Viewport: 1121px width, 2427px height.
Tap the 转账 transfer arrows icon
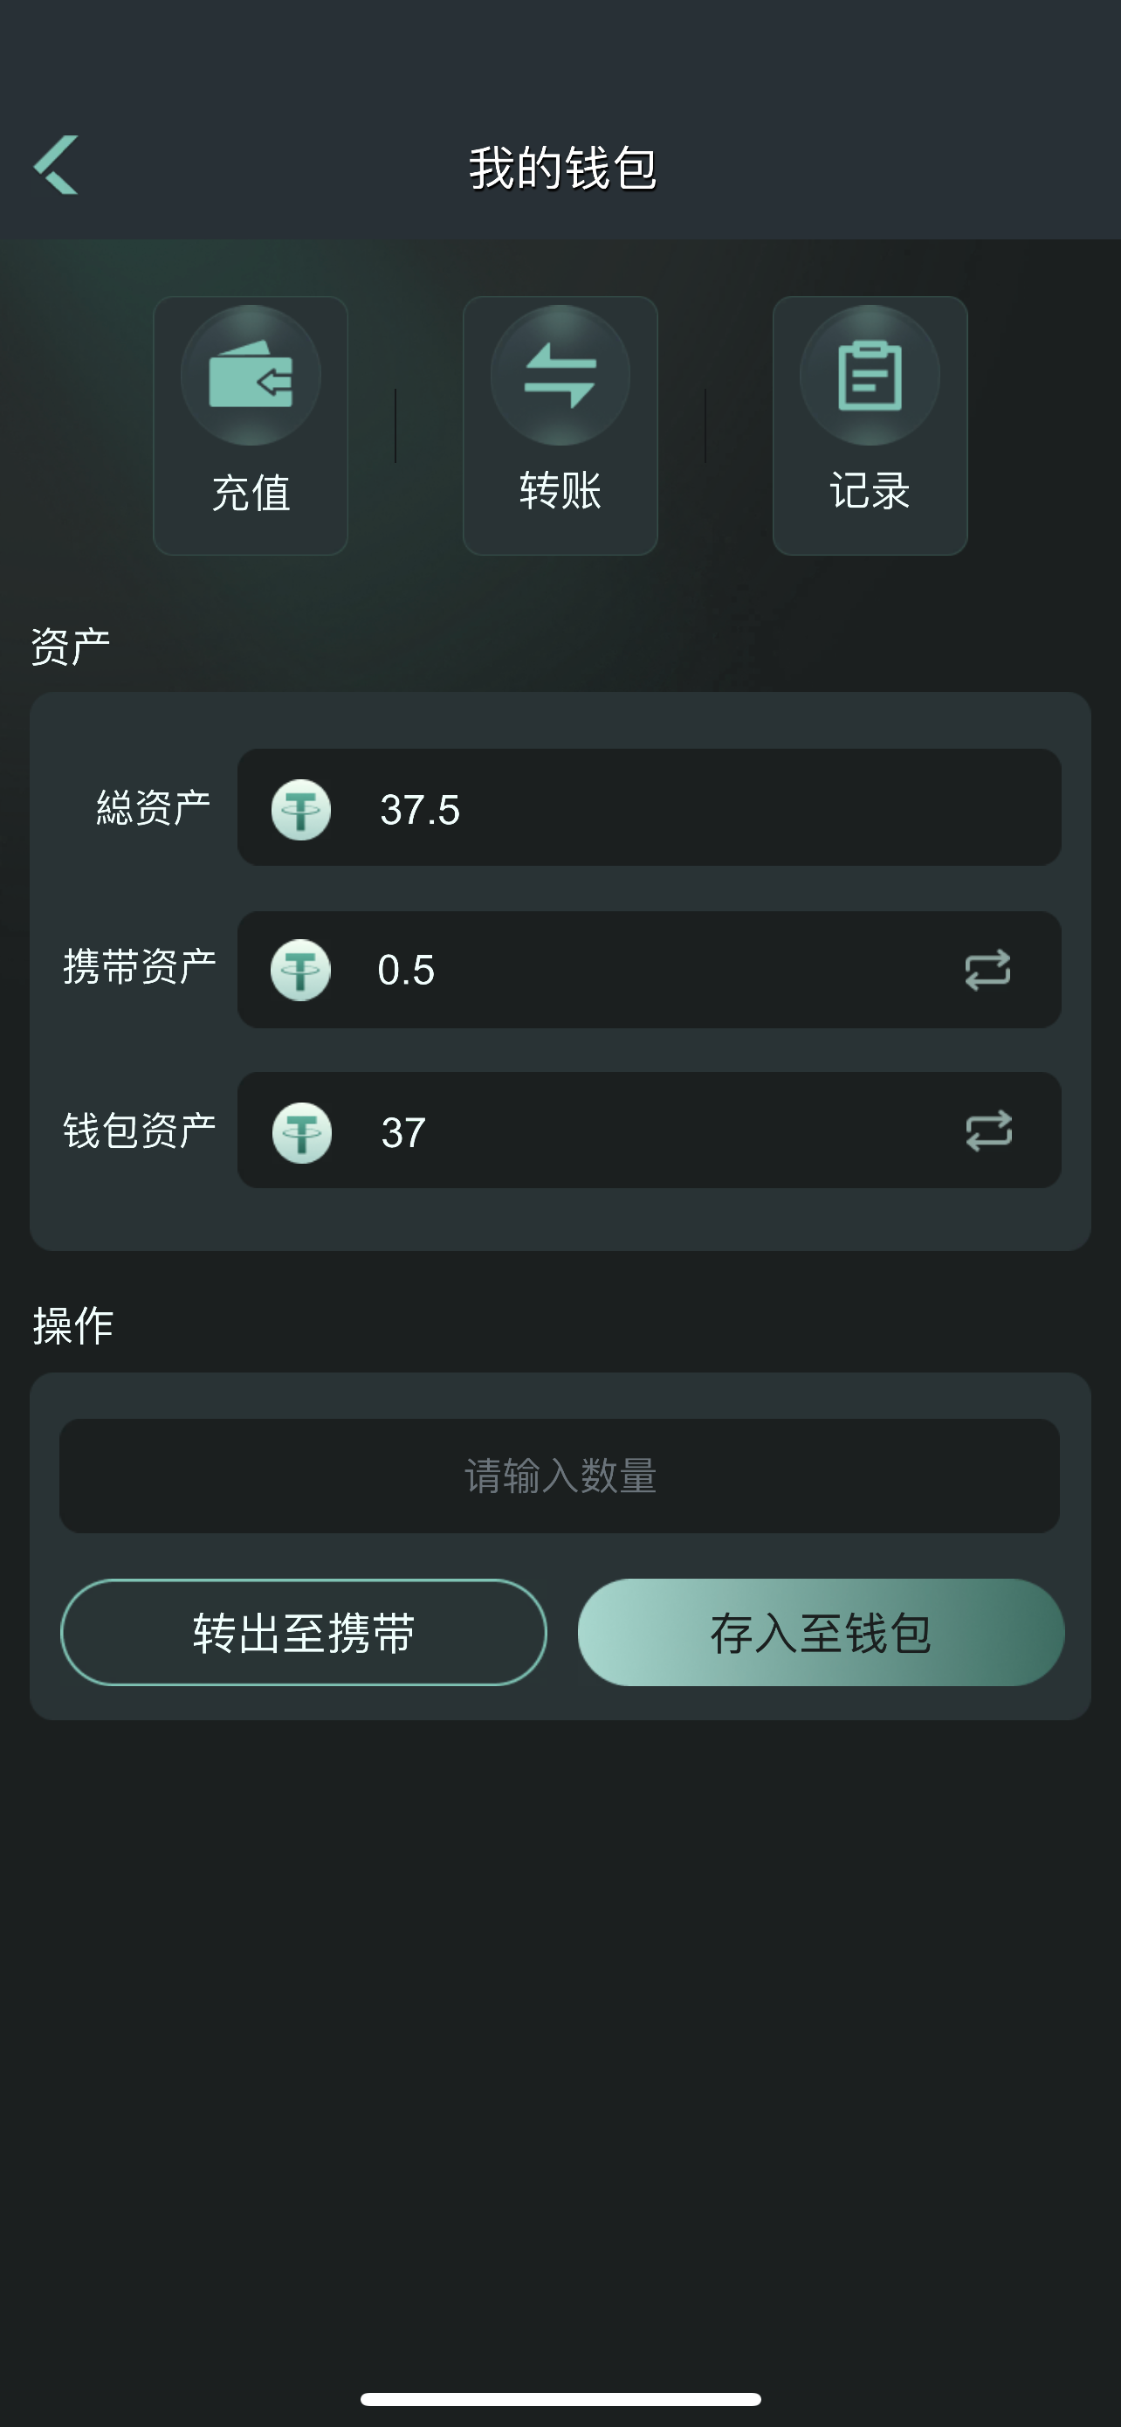click(x=560, y=375)
